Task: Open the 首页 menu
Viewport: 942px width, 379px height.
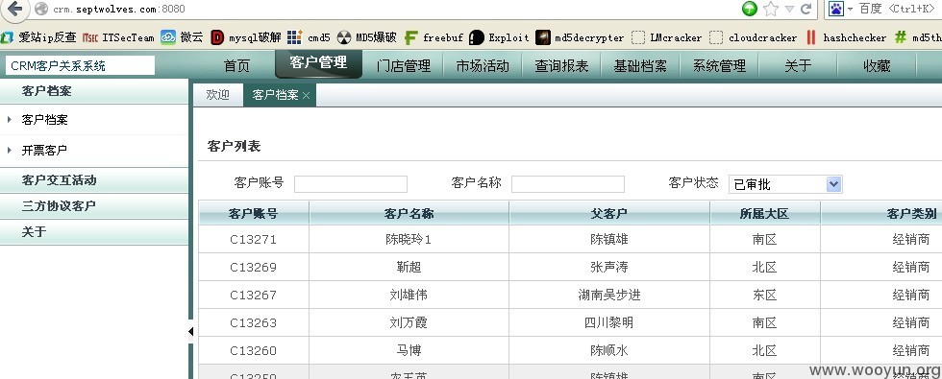Action: pyautogui.click(x=236, y=65)
